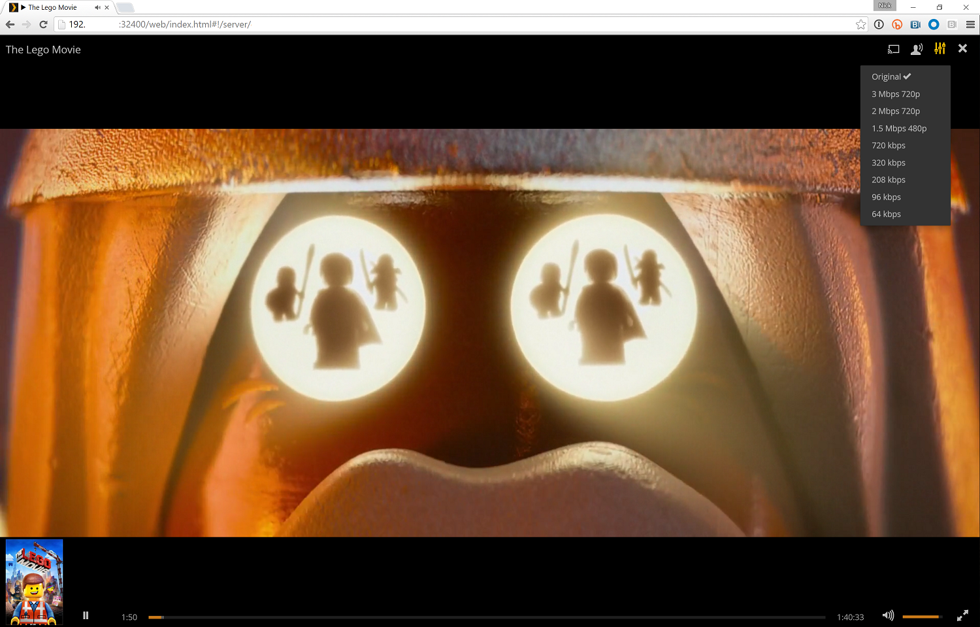This screenshot has width=980, height=627.
Task: Click The Lego Movie title text
Action: 43,50
